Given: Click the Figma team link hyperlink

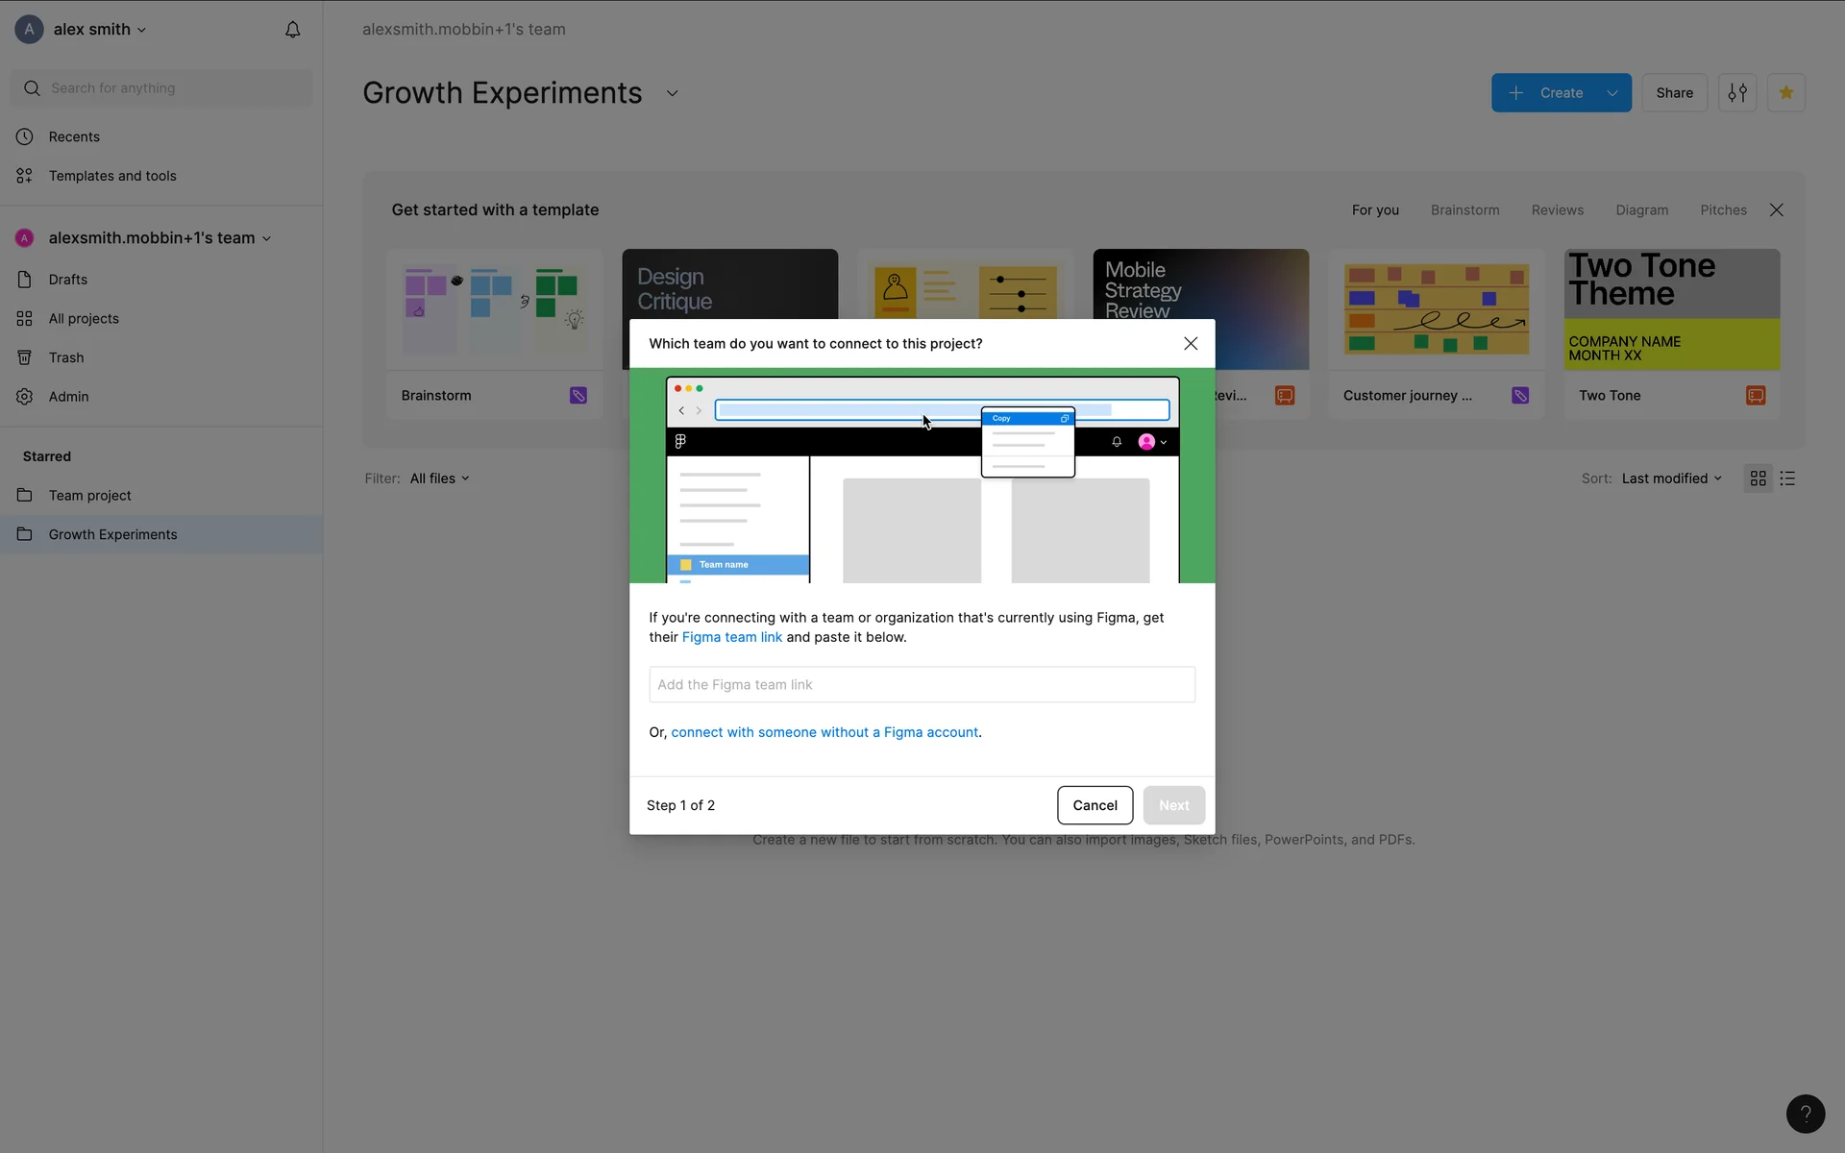Looking at the screenshot, I should [731, 637].
